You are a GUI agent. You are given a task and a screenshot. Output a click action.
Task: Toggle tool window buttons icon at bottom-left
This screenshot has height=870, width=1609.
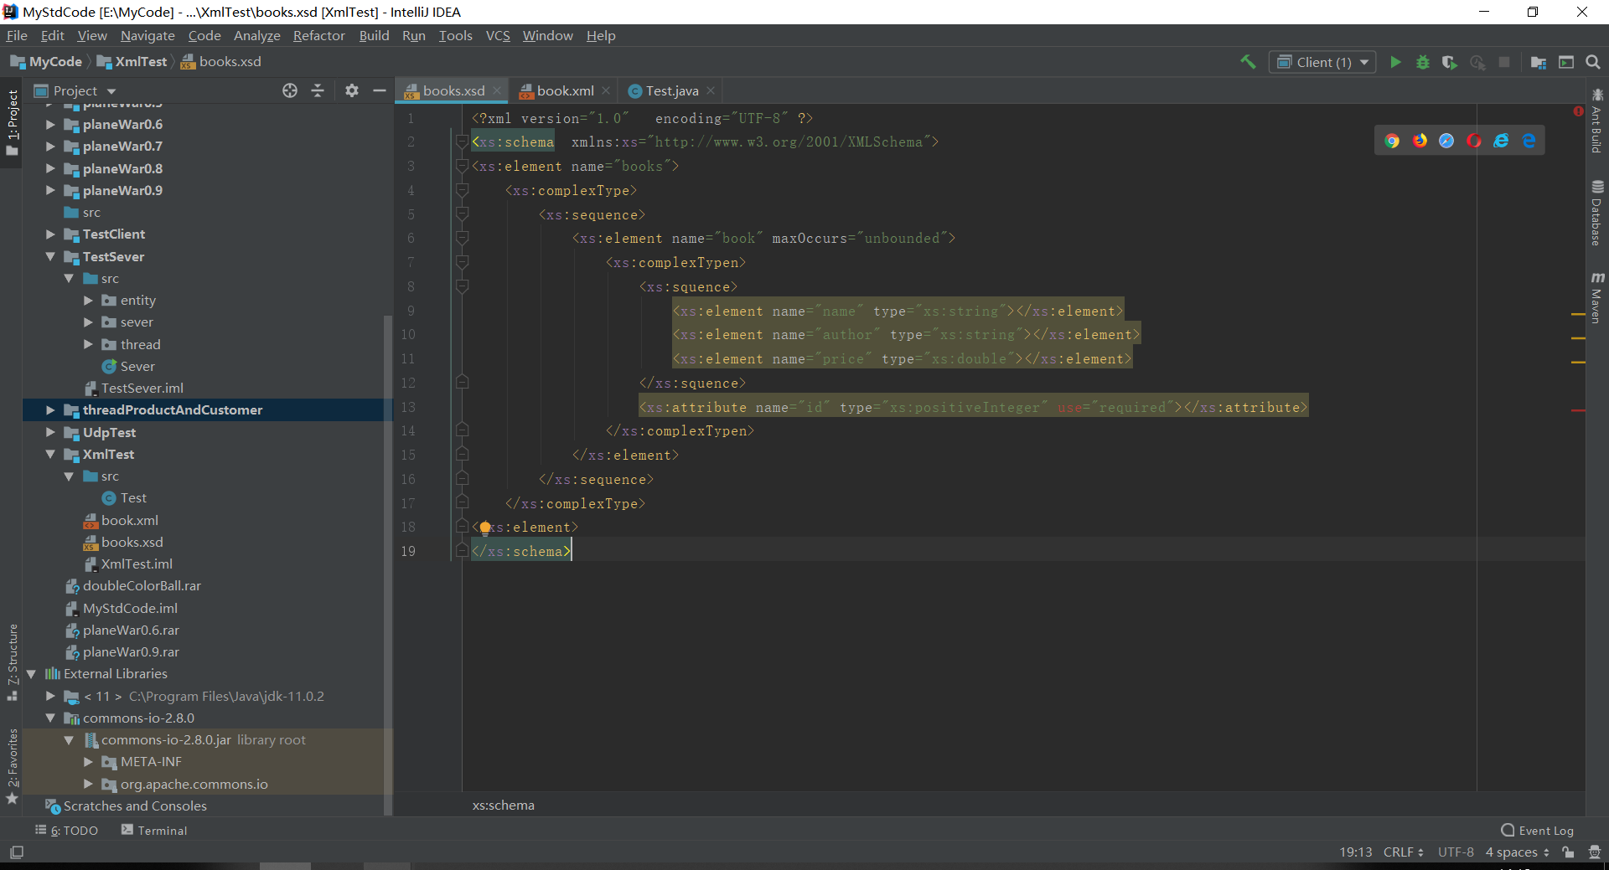[x=17, y=852]
